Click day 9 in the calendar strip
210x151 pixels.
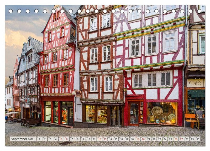(83, 139)
